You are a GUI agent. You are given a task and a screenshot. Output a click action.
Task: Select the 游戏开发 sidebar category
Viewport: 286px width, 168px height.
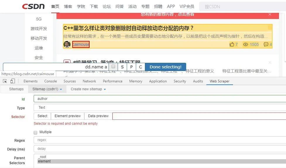click(39, 29)
